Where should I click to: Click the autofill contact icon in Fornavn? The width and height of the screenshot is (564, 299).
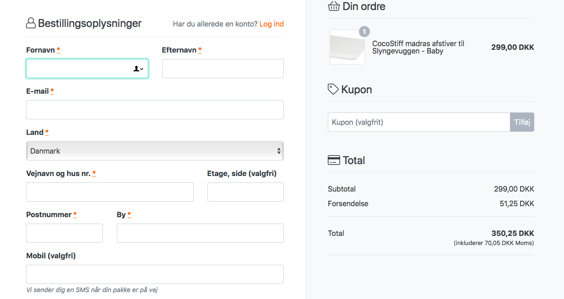(x=138, y=69)
